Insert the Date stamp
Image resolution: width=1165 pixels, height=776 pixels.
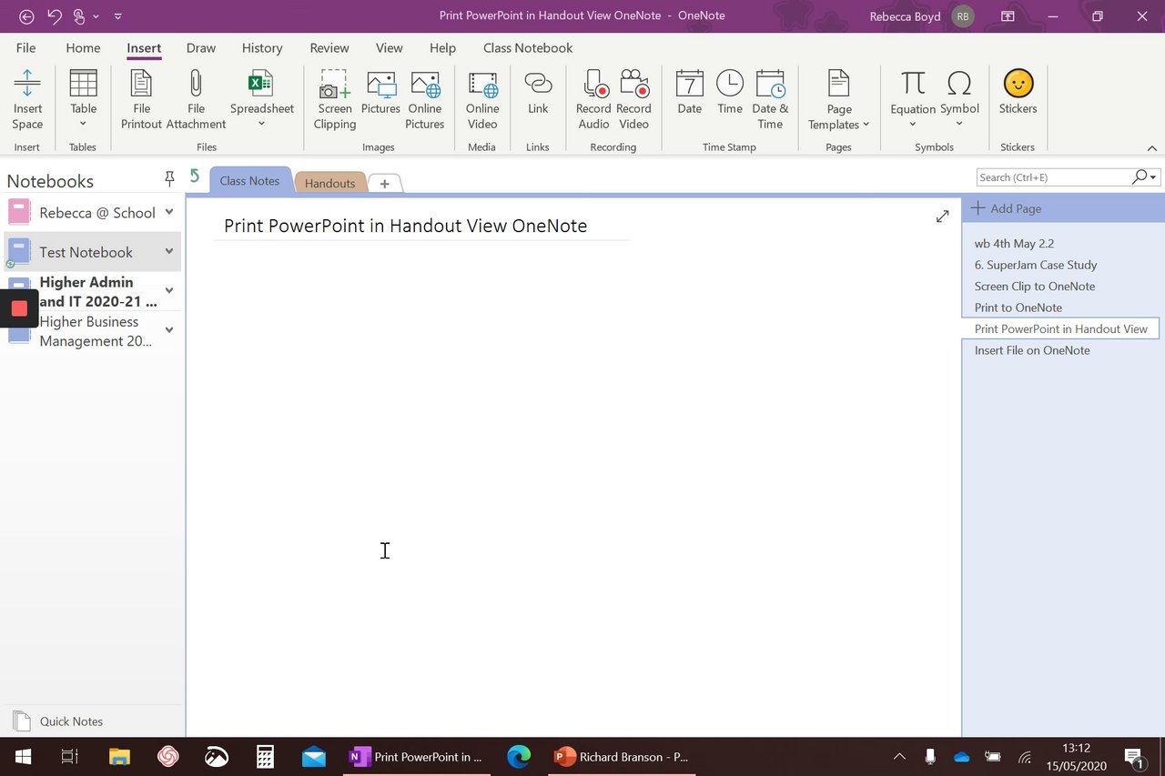pyautogui.click(x=690, y=93)
